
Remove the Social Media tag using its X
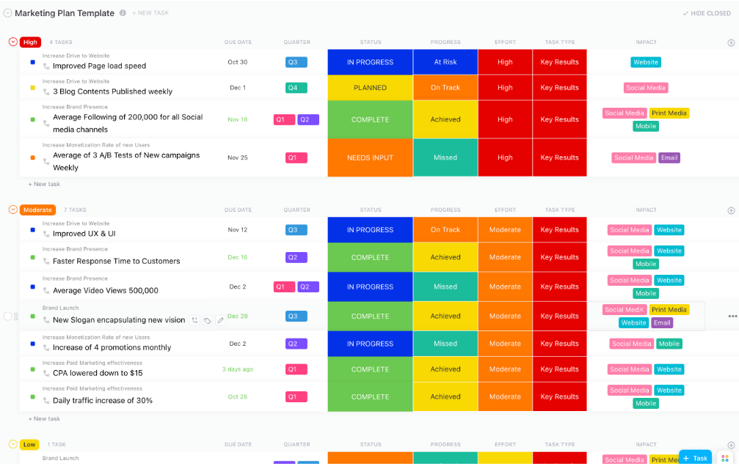641,310
